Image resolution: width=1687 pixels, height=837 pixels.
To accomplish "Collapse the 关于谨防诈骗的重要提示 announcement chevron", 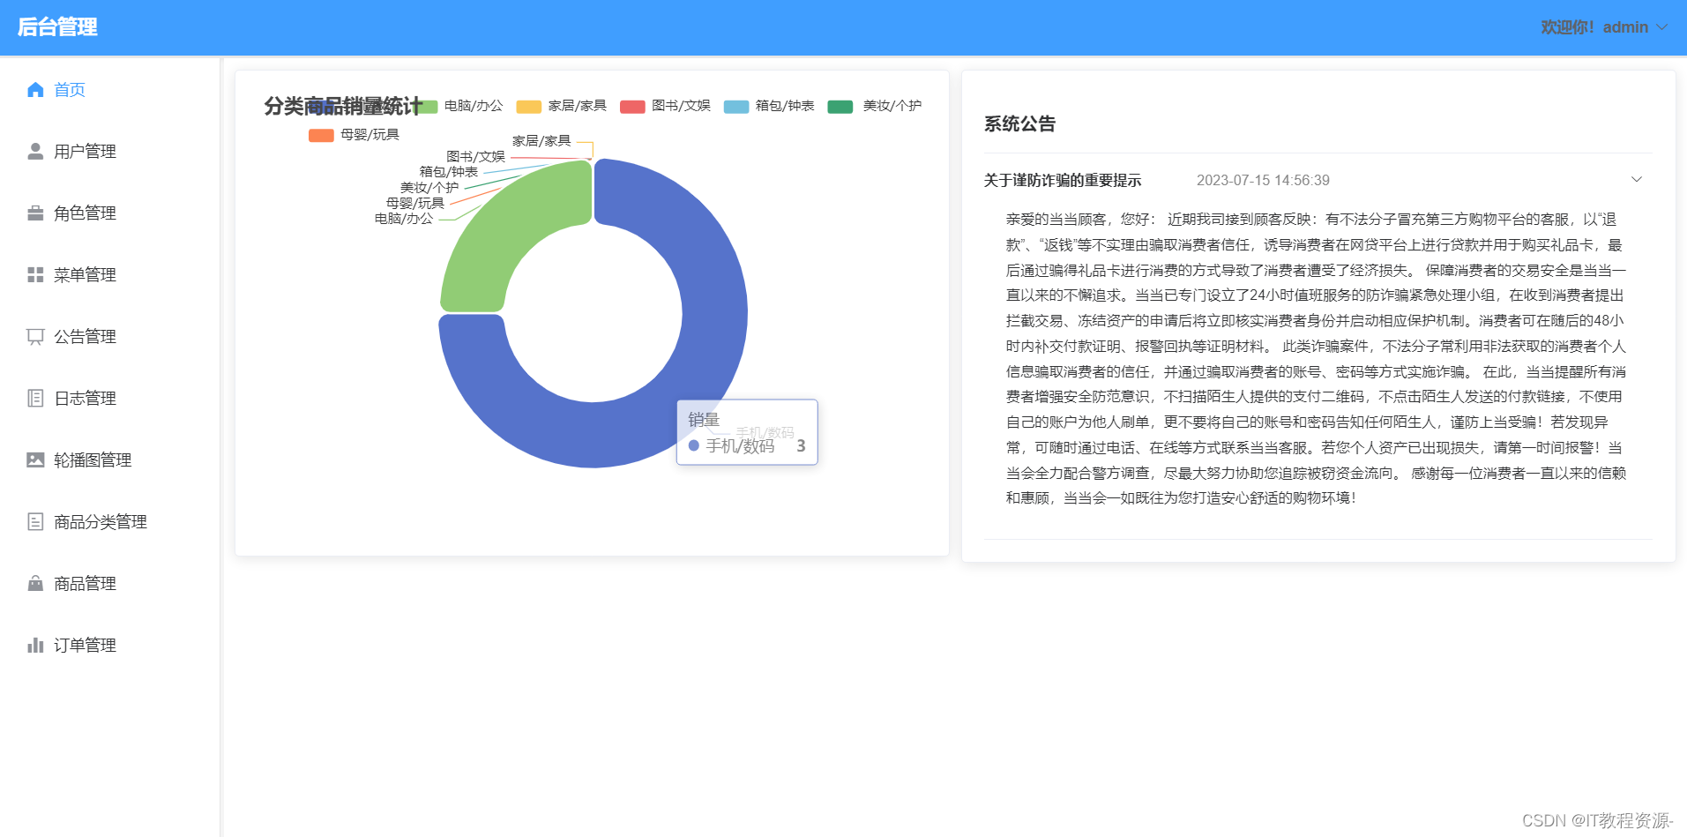I will 1637,180.
